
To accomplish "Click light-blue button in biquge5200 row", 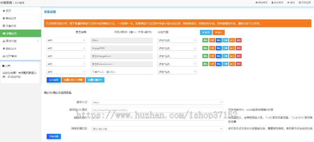I will pyautogui.click(x=225, y=48).
